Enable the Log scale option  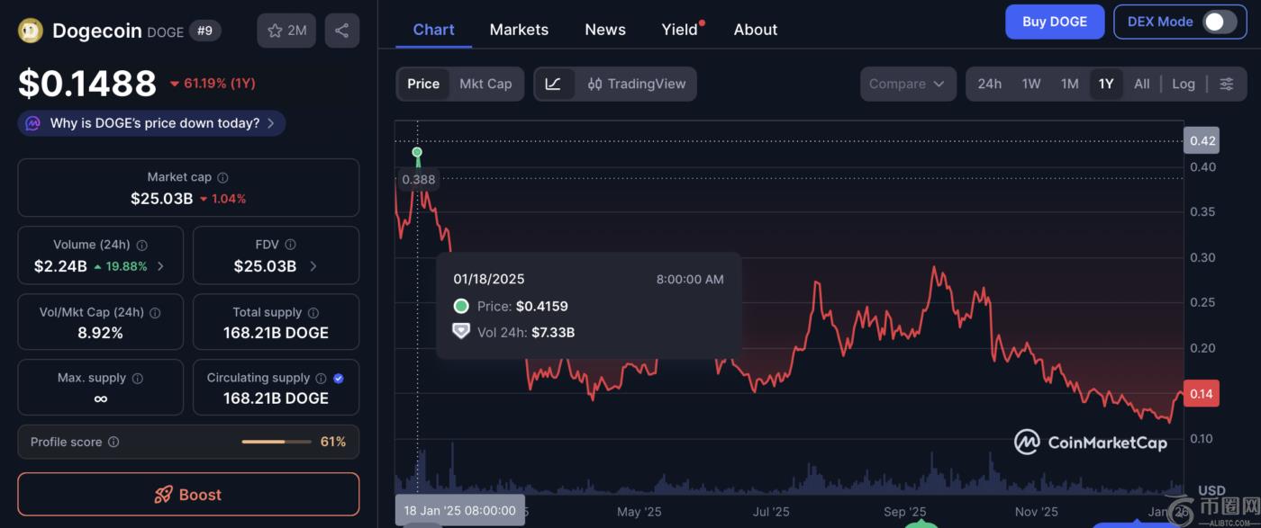pyautogui.click(x=1183, y=84)
